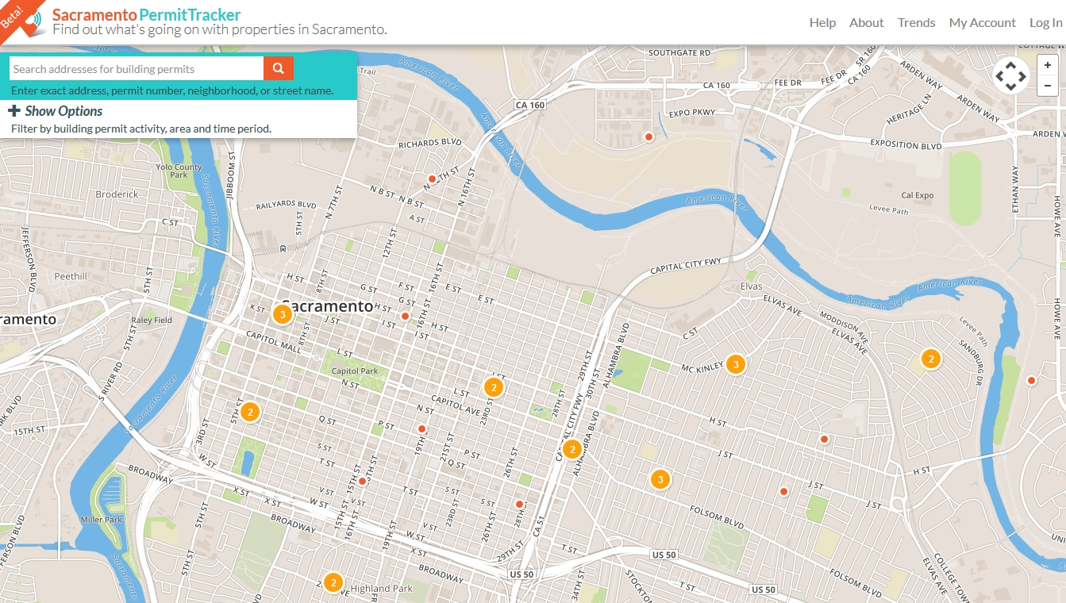Image resolution: width=1066 pixels, height=603 pixels.
Task: Click the four-arrow pan control
Action: coord(1011,75)
